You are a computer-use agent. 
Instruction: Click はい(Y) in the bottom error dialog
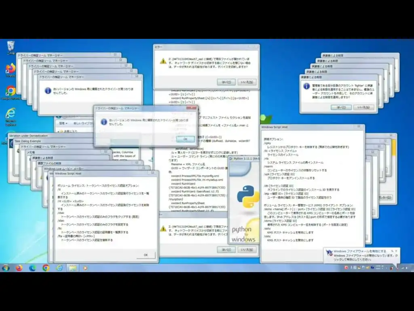click(x=226, y=249)
